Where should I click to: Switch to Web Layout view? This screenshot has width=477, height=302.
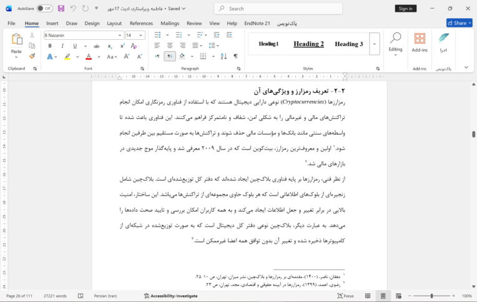(x=398, y=296)
